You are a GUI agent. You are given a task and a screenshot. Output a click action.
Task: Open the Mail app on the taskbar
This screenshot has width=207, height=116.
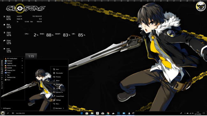tap(103, 113)
